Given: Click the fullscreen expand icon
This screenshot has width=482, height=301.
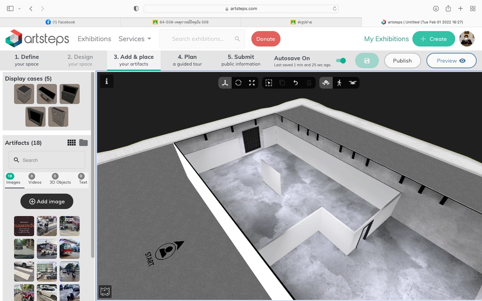Looking at the screenshot, I should [252, 83].
